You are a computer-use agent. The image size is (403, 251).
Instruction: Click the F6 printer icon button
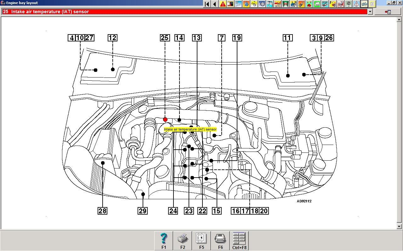(220, 241)
